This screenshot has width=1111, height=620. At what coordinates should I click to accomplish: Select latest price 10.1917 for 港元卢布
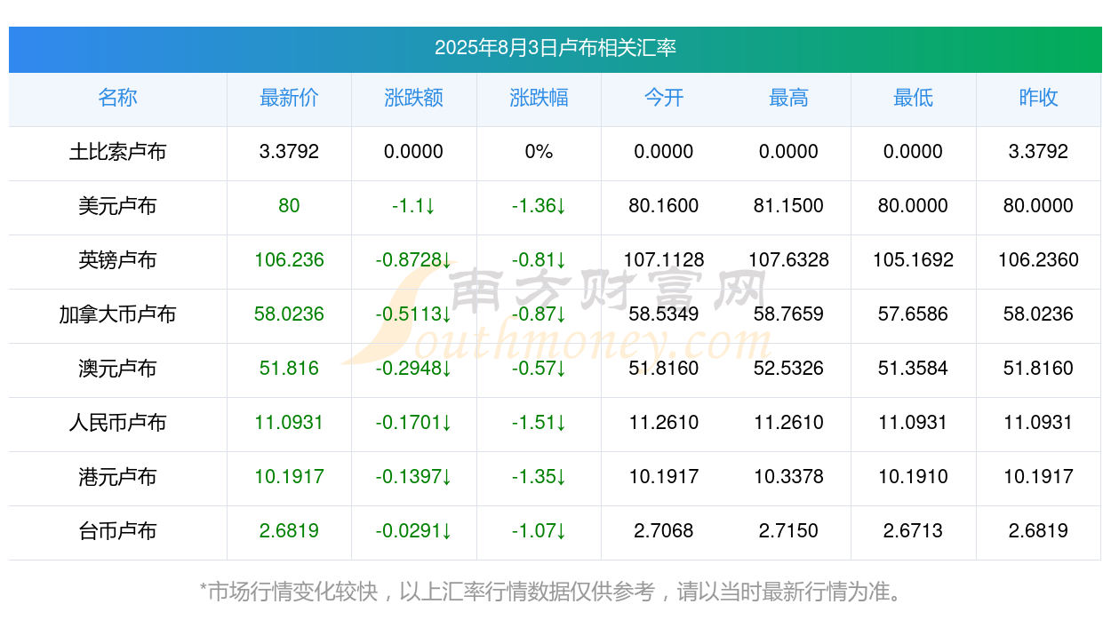pyautogui.click(x=289, y=477)
